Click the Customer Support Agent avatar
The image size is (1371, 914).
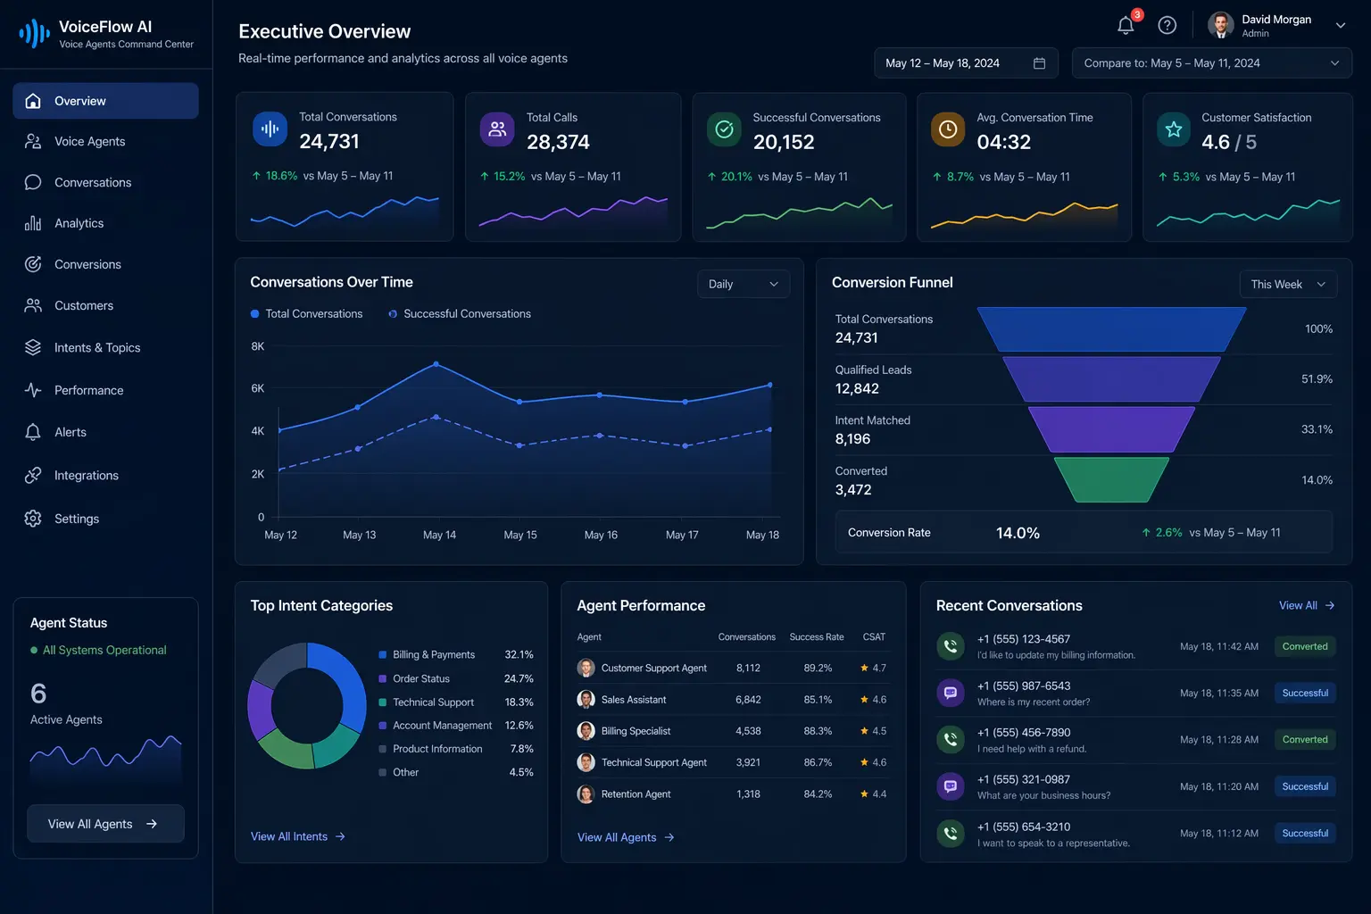pos(586,668)
